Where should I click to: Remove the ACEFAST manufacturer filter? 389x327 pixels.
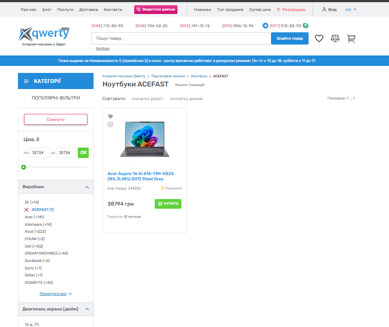27,210
